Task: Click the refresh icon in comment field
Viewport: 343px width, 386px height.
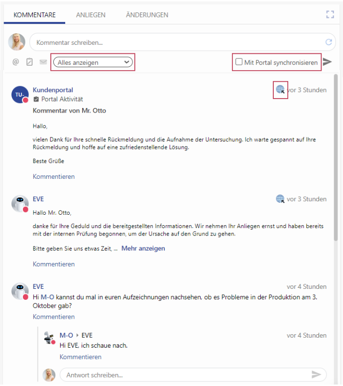Action: [329, 42]
